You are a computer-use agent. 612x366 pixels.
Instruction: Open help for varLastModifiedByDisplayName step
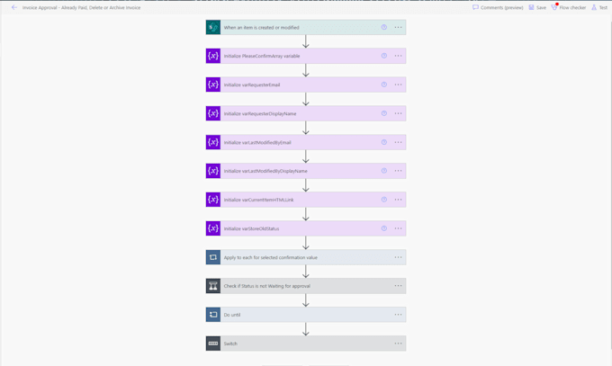(x=384, y=171)
